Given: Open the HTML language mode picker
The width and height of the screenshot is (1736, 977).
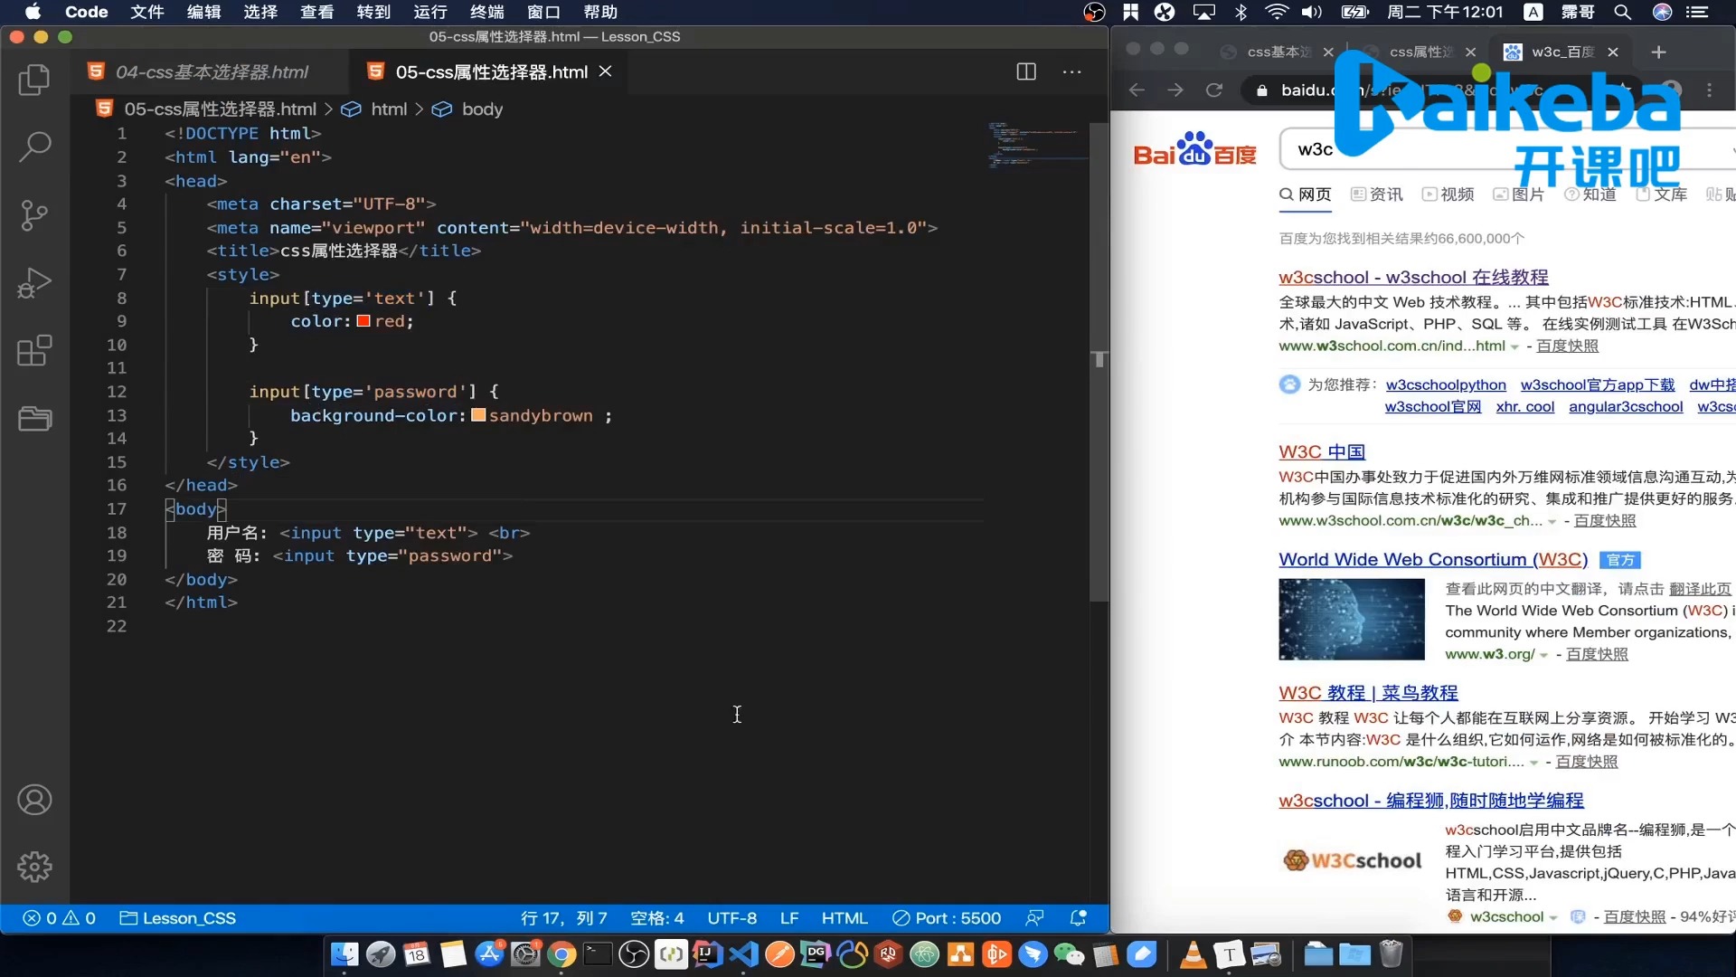Looking at the screenshot, I should point(844,918).
